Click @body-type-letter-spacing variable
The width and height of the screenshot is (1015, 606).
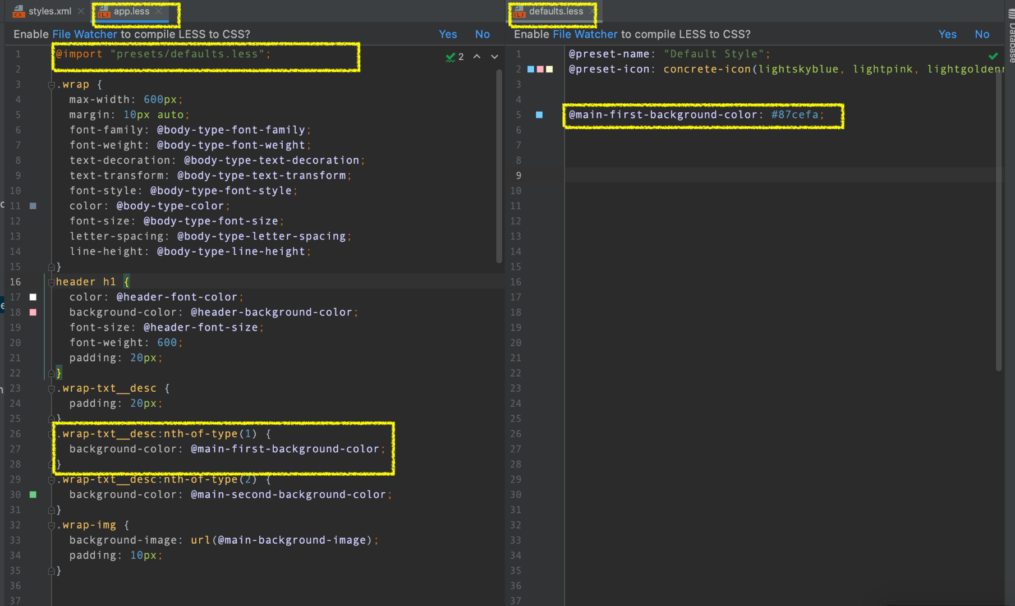(261, 236)
